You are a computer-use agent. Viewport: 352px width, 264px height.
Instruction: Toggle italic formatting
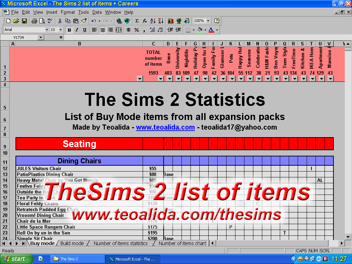point(77,30)
